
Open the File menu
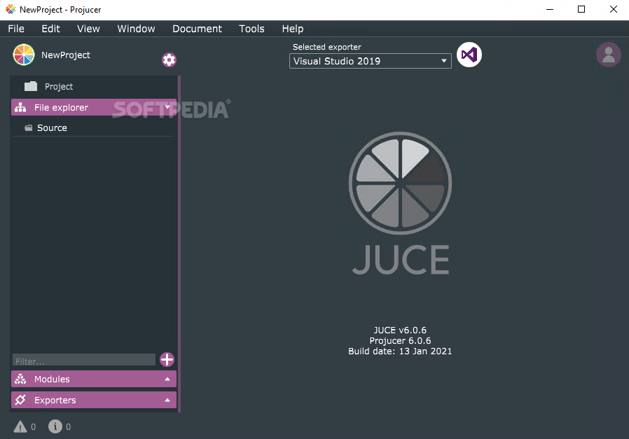16,29
